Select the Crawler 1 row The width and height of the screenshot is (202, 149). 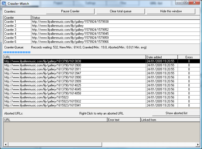coord(102,22)
